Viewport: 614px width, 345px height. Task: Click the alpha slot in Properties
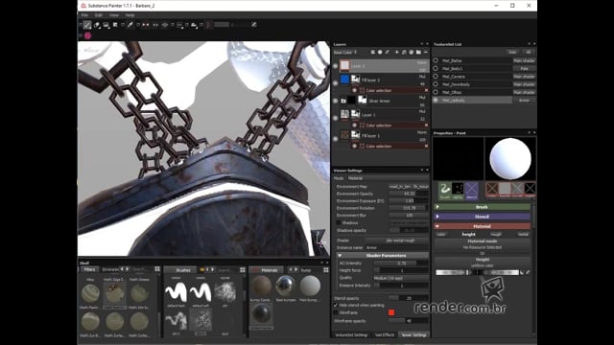point(458,190)
